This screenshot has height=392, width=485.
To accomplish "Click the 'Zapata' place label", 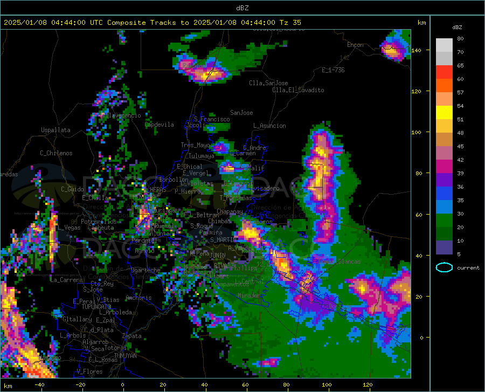I will tap(132, 336).
